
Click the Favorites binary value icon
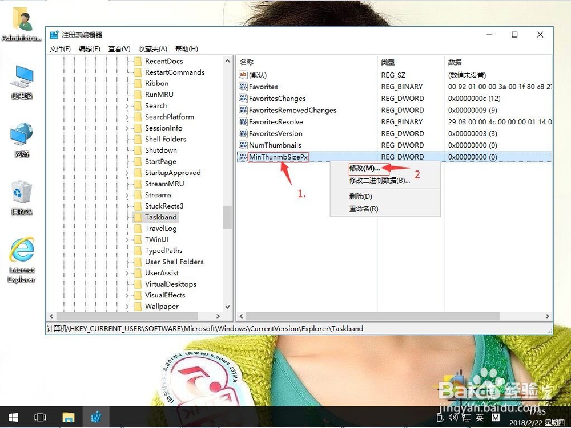(243, 87)
